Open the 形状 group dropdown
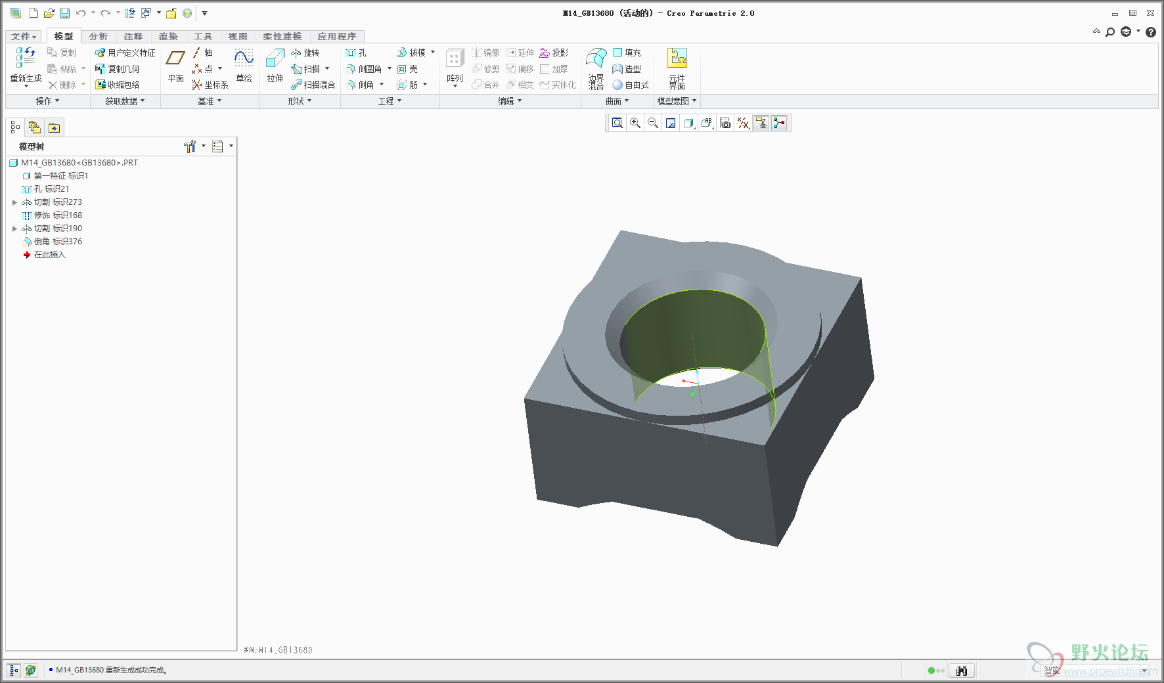1164x683 pixels. [x=300, y=101]
